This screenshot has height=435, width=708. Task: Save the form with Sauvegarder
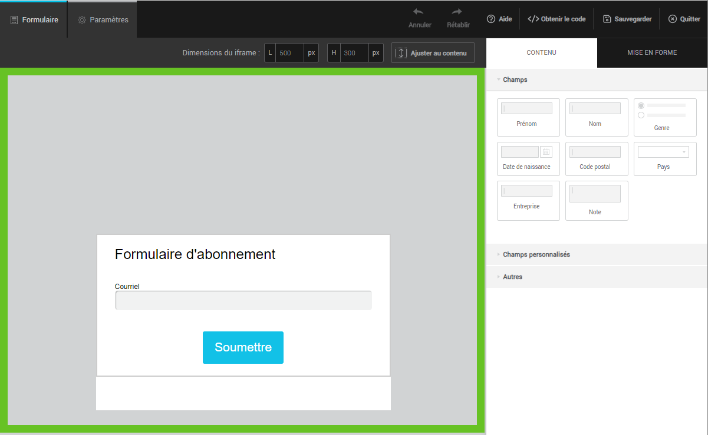point(627,19)
